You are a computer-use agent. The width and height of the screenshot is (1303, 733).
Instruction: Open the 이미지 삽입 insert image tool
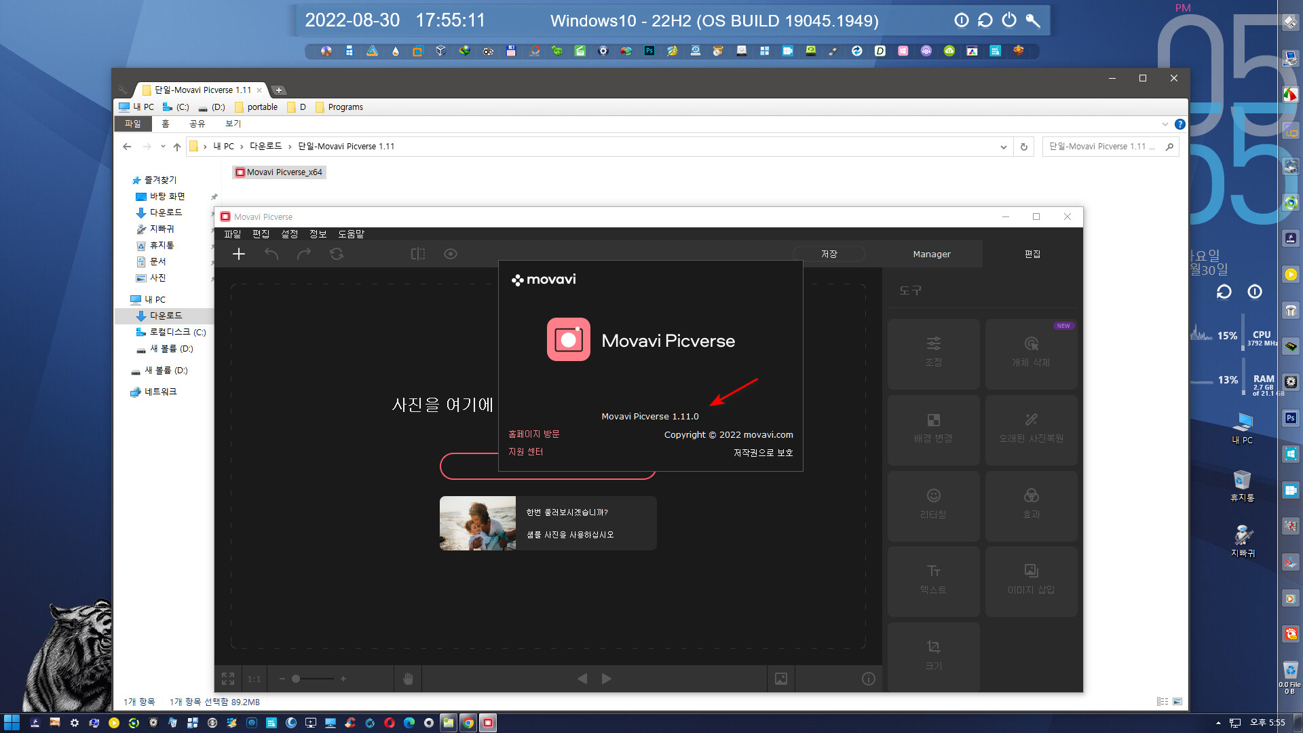point(1031,581)
